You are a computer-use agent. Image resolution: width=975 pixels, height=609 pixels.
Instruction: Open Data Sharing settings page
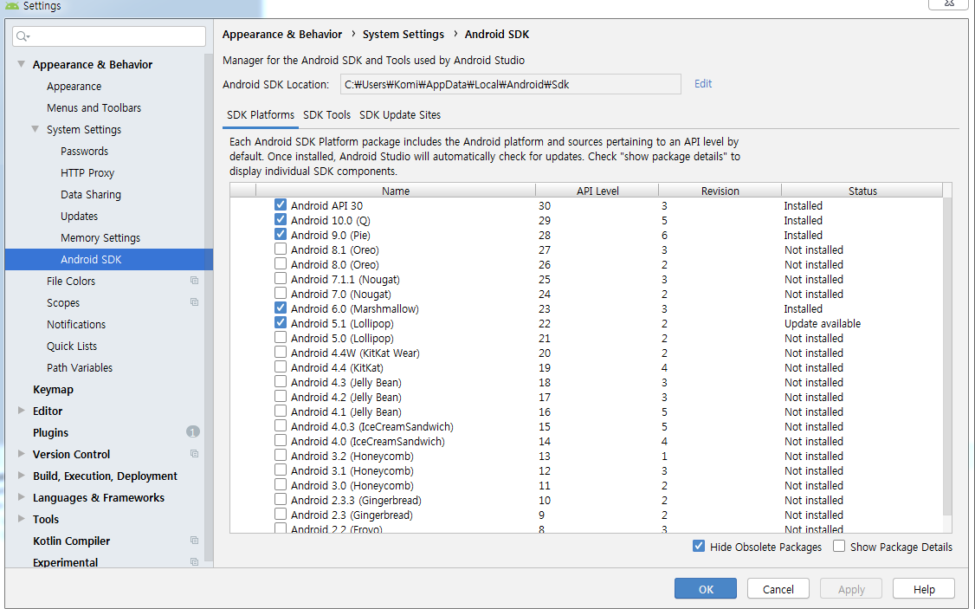pyautogui.click(x=91, y=195)
